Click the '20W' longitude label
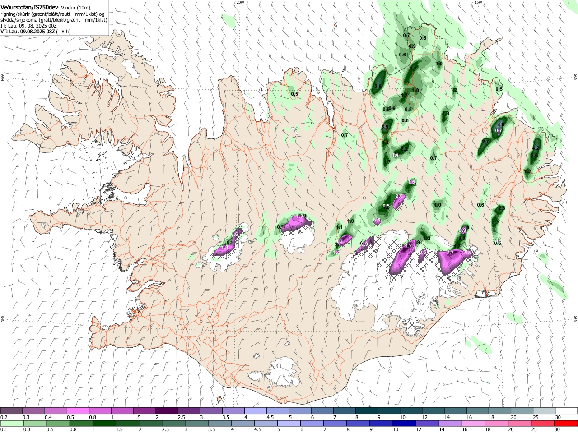Screen dimensions: 578x433 (240, 2)
